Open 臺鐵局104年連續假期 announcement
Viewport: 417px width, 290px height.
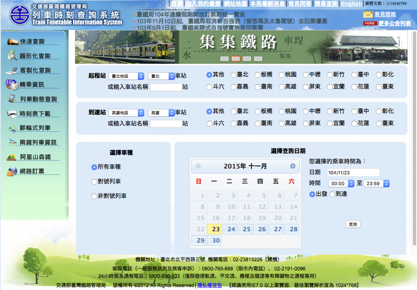(x=191, y=15)
